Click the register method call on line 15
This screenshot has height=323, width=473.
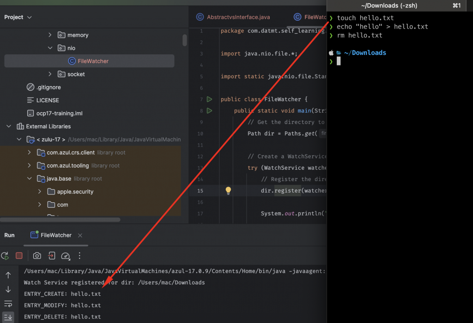287,191
